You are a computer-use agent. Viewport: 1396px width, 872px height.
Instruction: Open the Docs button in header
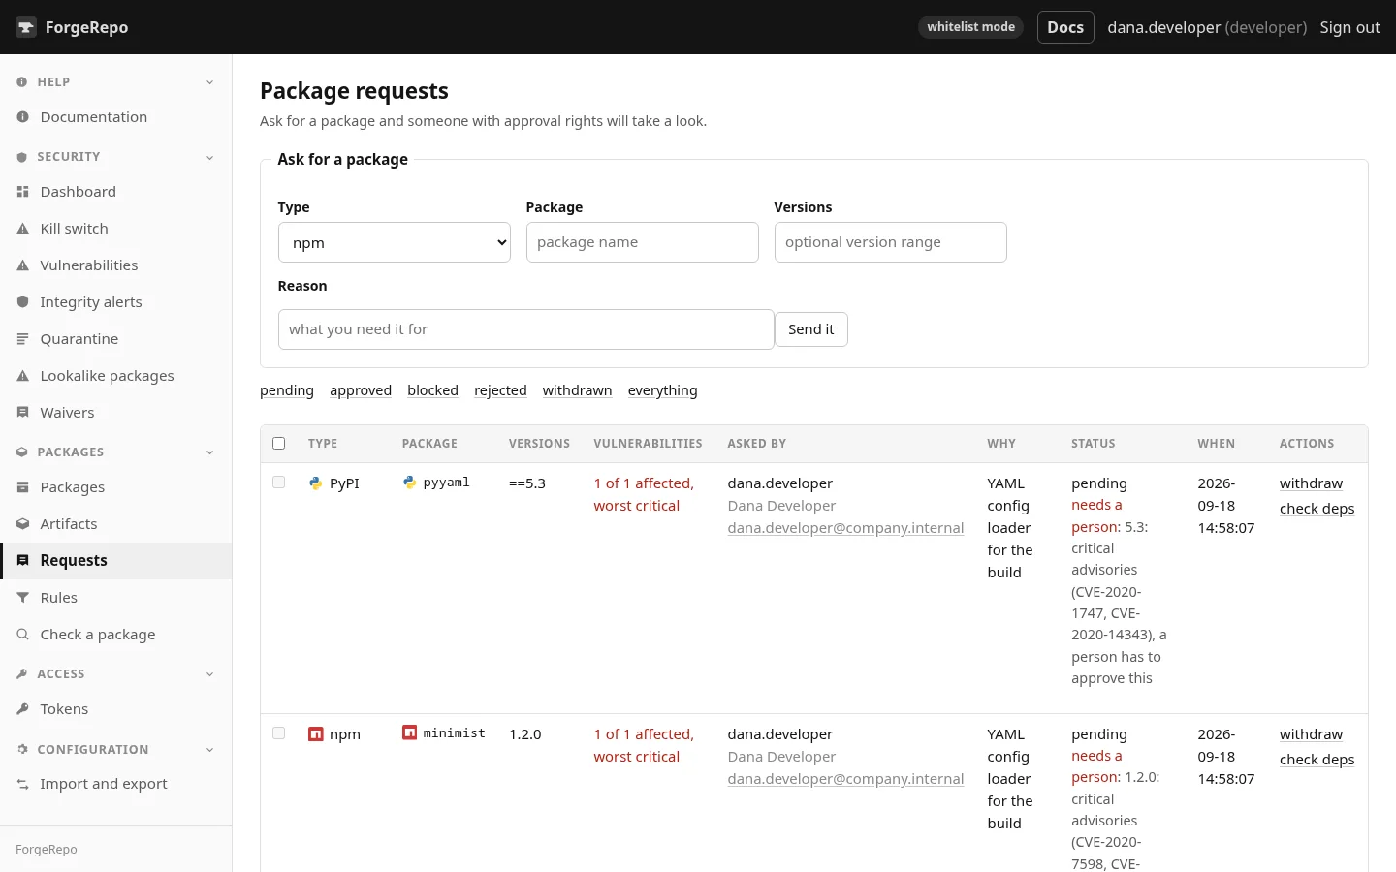(x=1065, y=27)
